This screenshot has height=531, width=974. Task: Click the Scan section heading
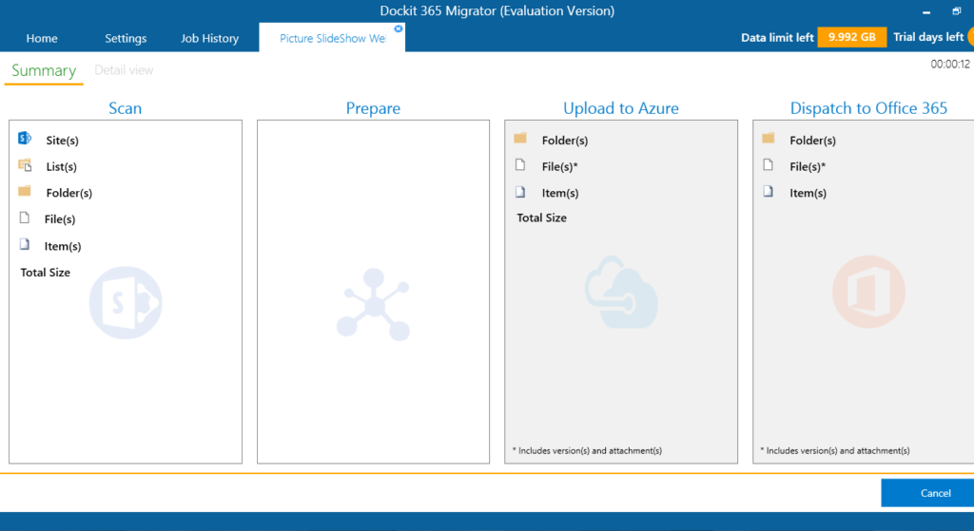click(x=125, y=108)
